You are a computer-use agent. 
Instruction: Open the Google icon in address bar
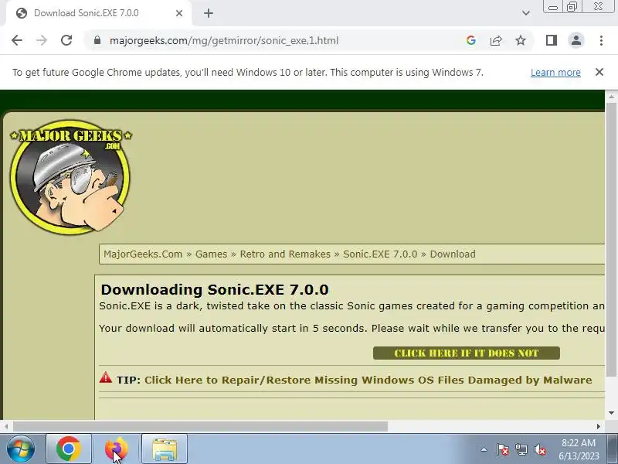tap(471, 40)
